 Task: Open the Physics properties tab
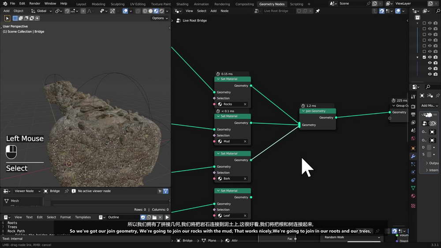[413, 172]
